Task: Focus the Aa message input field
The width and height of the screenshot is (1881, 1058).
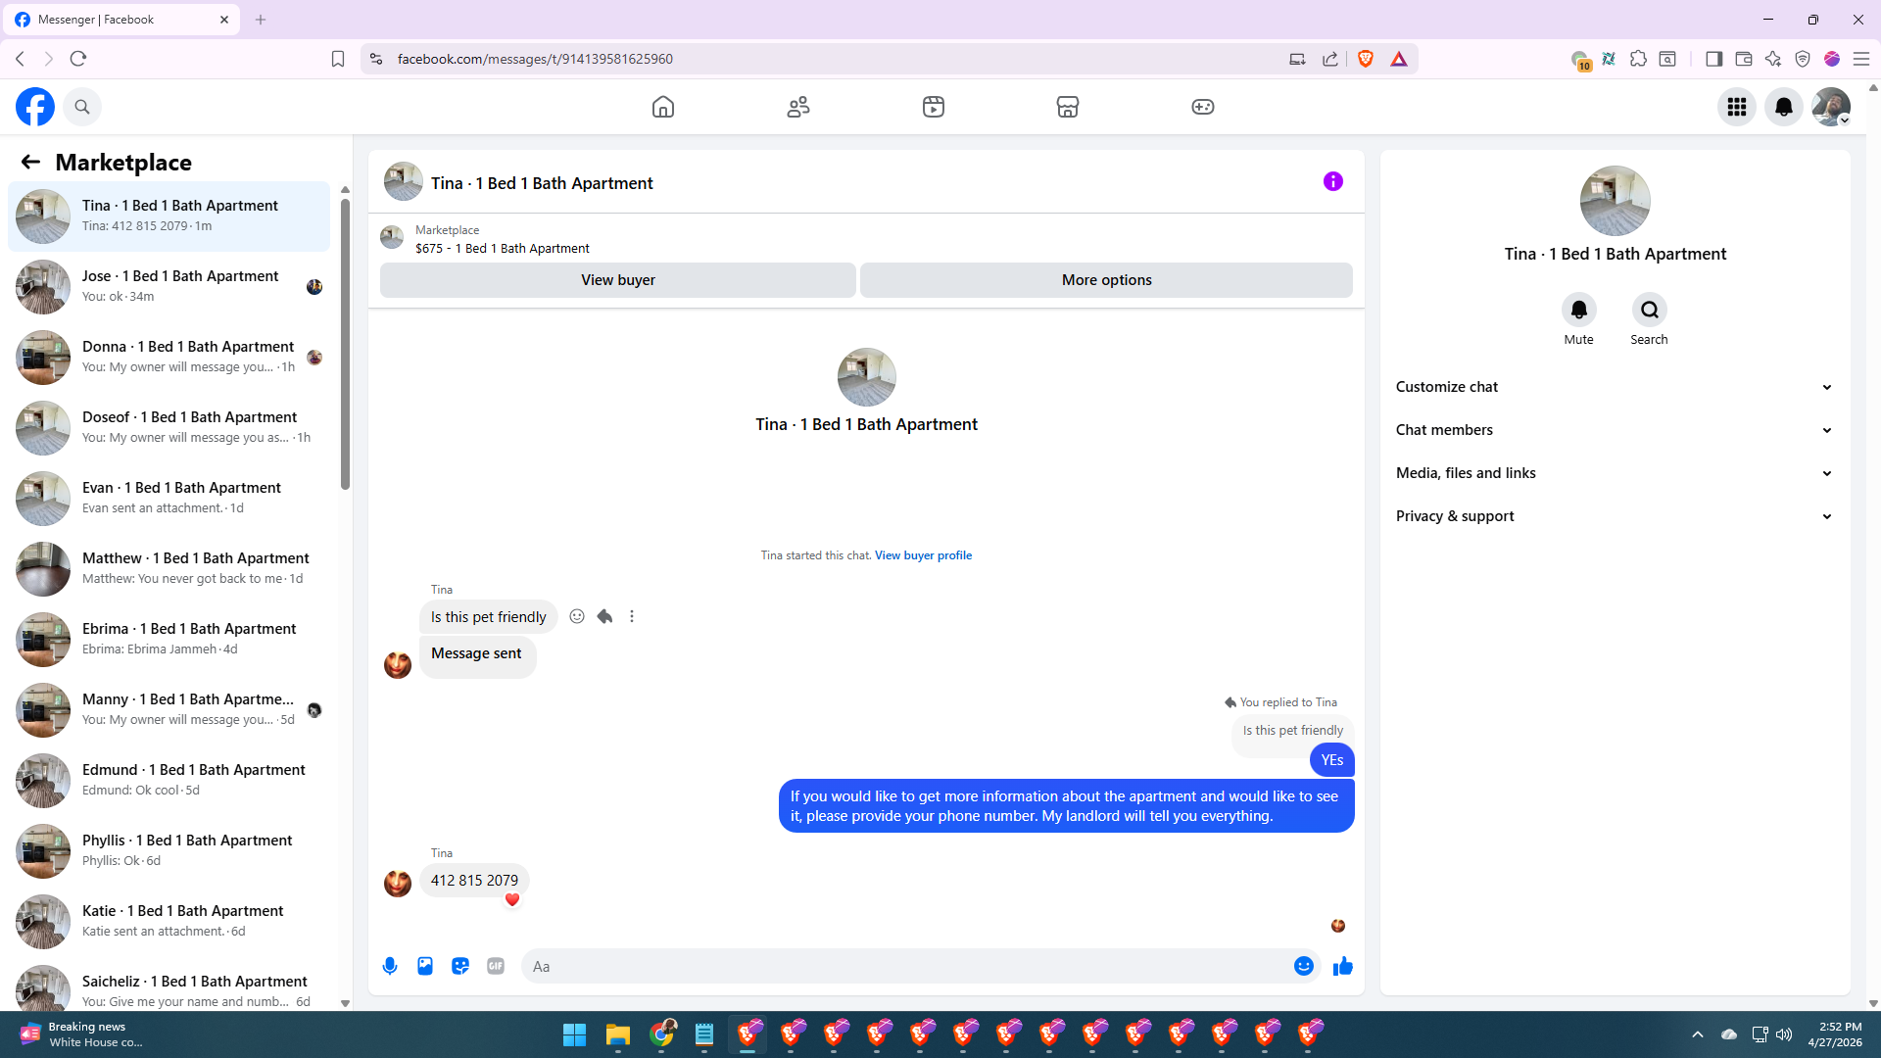Action: pyautogui.click(x=906, y=966)
